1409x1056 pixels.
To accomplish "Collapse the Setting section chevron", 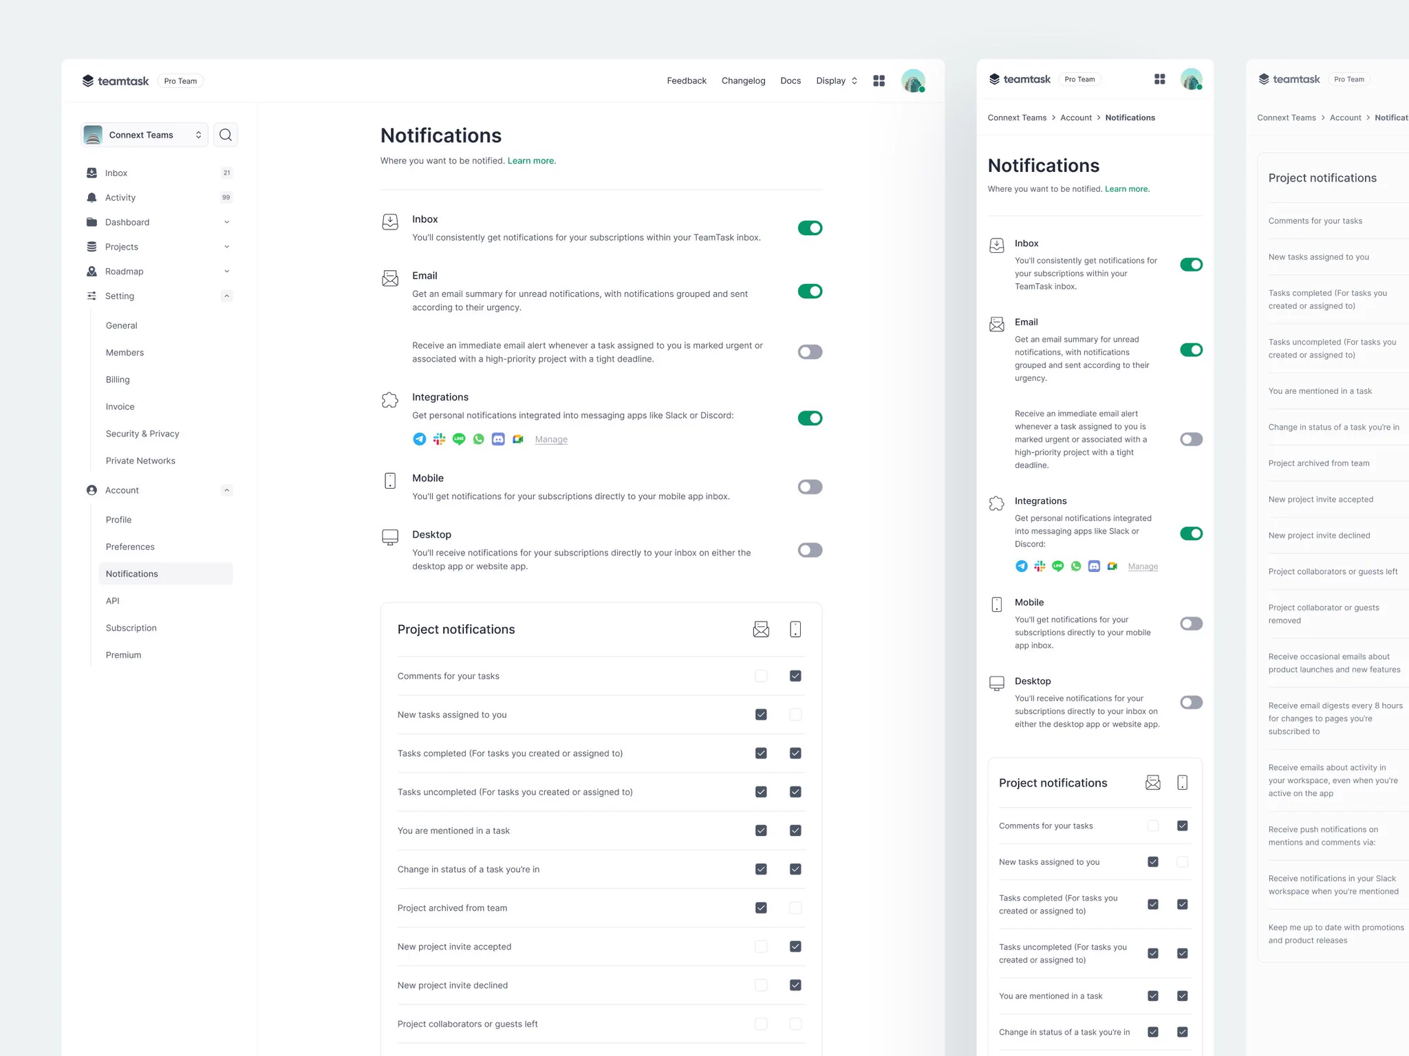I will pyautogui.click(x=227, y=296).
